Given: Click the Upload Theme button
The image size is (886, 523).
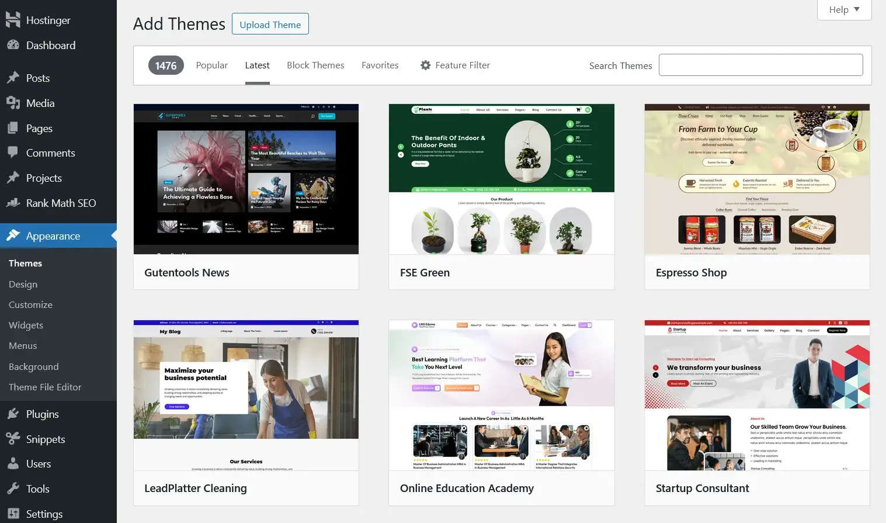Looking at the screenshot, I should coord(270,24).
